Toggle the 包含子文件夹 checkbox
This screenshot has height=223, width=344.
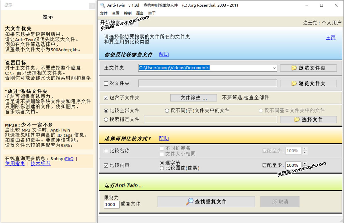pyautogui.click(x=106, y=98)
